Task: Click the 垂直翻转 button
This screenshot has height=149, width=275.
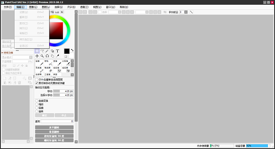Action: pos(54,132)
